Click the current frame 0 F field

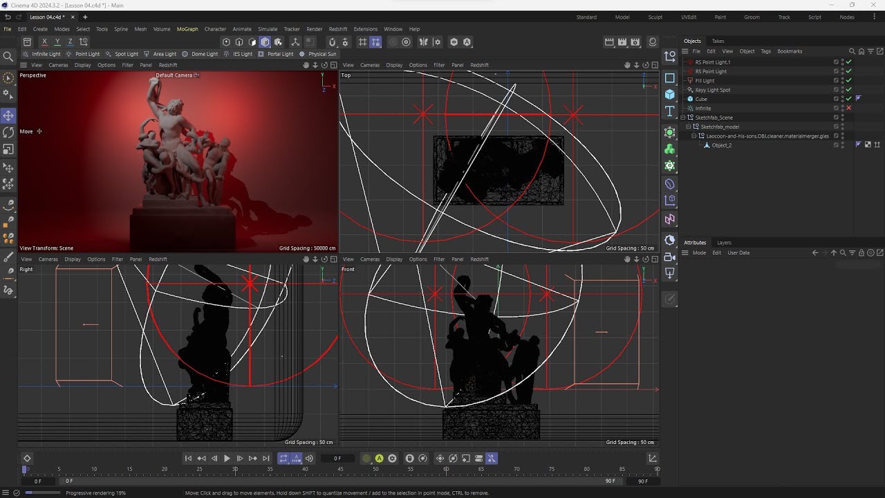click(x=337, y=459)
